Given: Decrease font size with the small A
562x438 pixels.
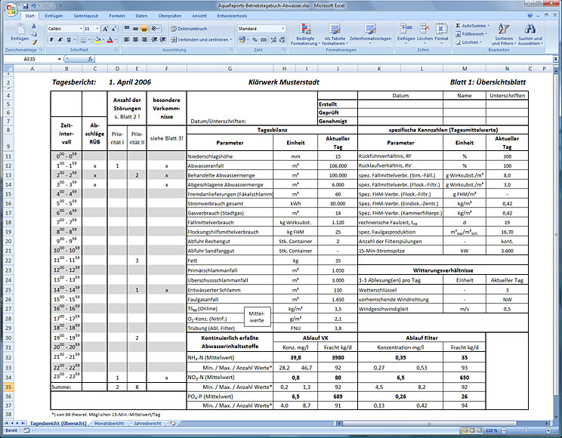Looking at the screenshot, I should (x=113, y=29).
